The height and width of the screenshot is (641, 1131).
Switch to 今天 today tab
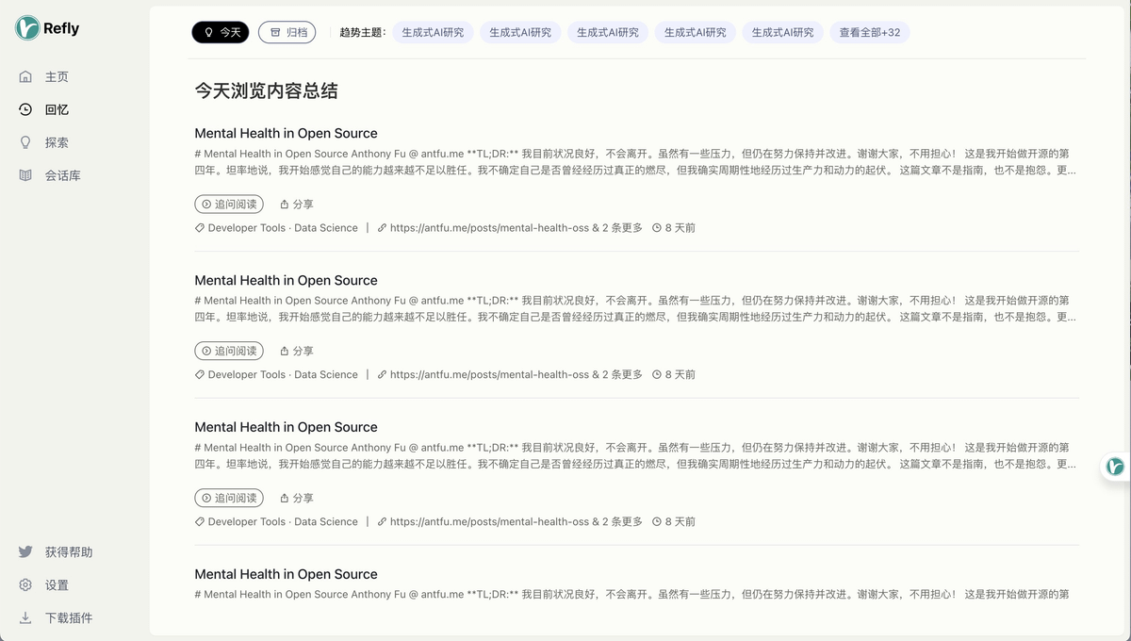click(x=221, y=32)
